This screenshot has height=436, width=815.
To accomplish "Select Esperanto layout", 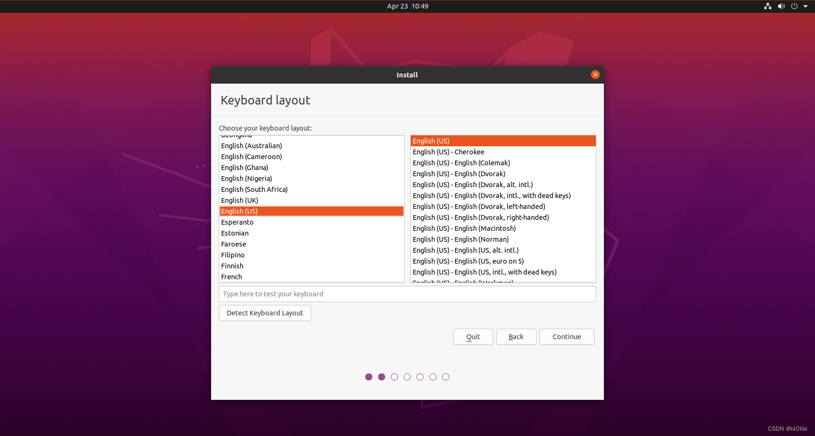I will pos(312,222).
